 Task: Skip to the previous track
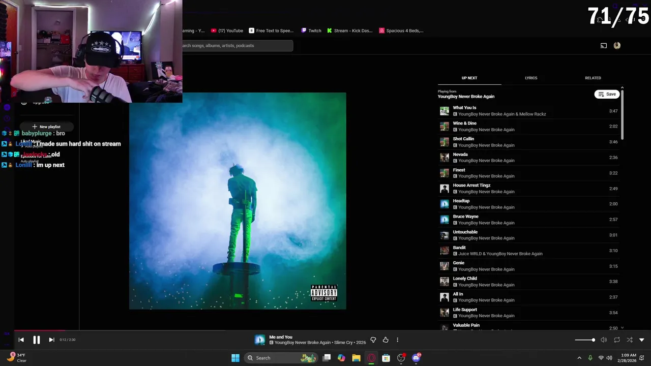tap(21, 340)
